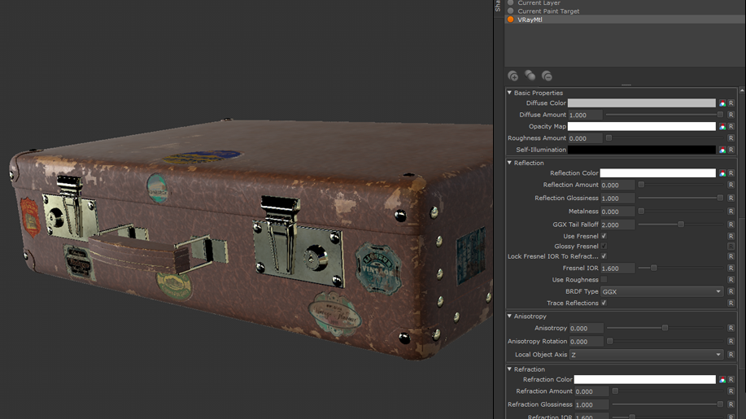Open color picker icon for Refraction Color
Image resolution: width=746 pixels, height=419 pixels.
pos(722,380)
